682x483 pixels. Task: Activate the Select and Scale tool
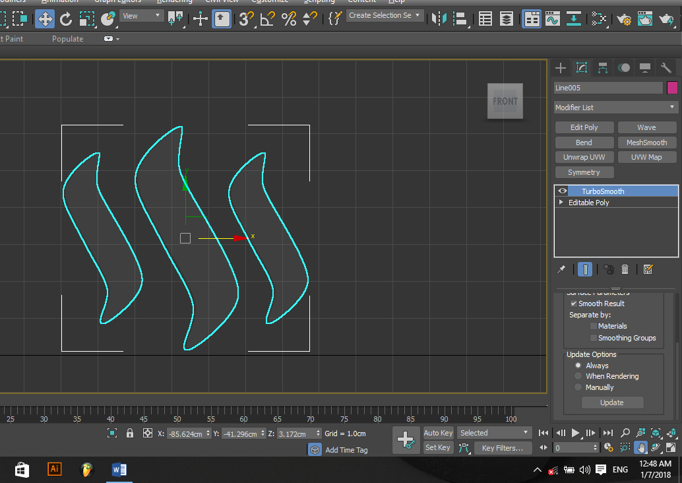87,18
